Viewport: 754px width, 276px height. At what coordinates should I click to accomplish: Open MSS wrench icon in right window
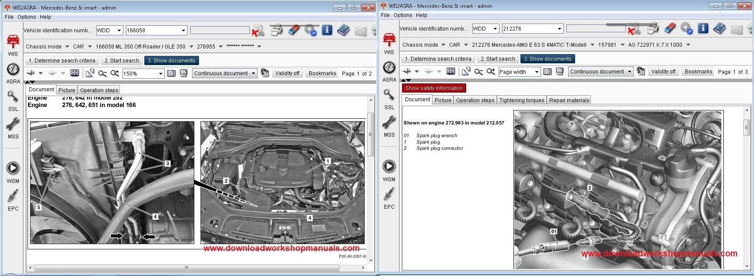click(389, 123)
